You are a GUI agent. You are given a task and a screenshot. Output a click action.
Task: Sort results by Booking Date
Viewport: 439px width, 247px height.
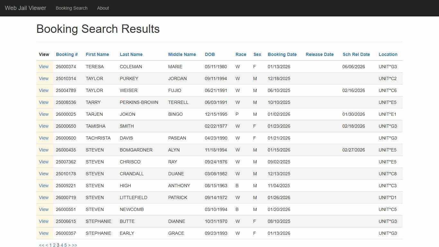pyautogui.click(x=282, y=54)
